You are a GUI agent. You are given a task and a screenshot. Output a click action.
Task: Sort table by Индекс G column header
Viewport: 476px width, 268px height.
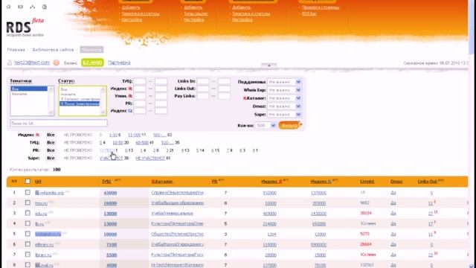(321, 182)
